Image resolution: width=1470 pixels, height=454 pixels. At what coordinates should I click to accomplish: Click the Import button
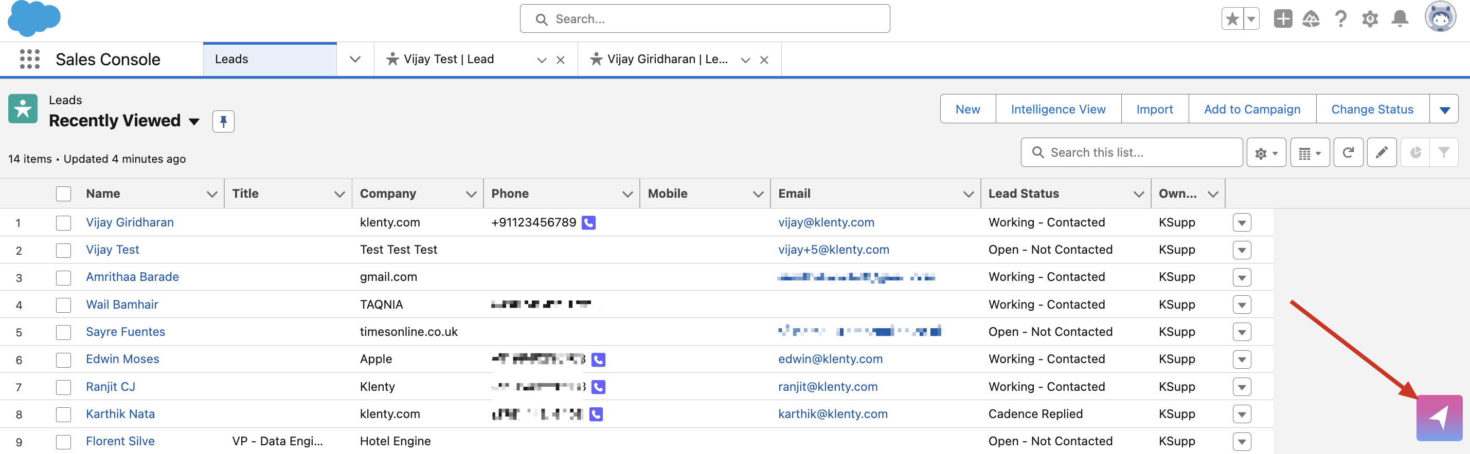(x=1154, y=109)
